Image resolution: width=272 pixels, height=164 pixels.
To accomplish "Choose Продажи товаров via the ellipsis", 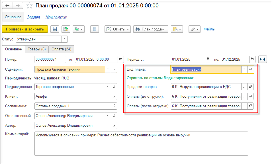I will (244, 87).
